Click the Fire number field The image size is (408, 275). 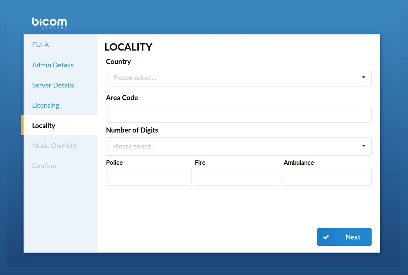pos(237,177)
